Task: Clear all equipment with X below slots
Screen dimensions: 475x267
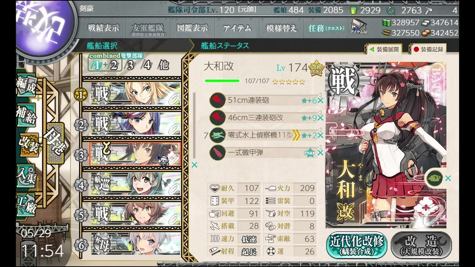Action: coord(194,165)
